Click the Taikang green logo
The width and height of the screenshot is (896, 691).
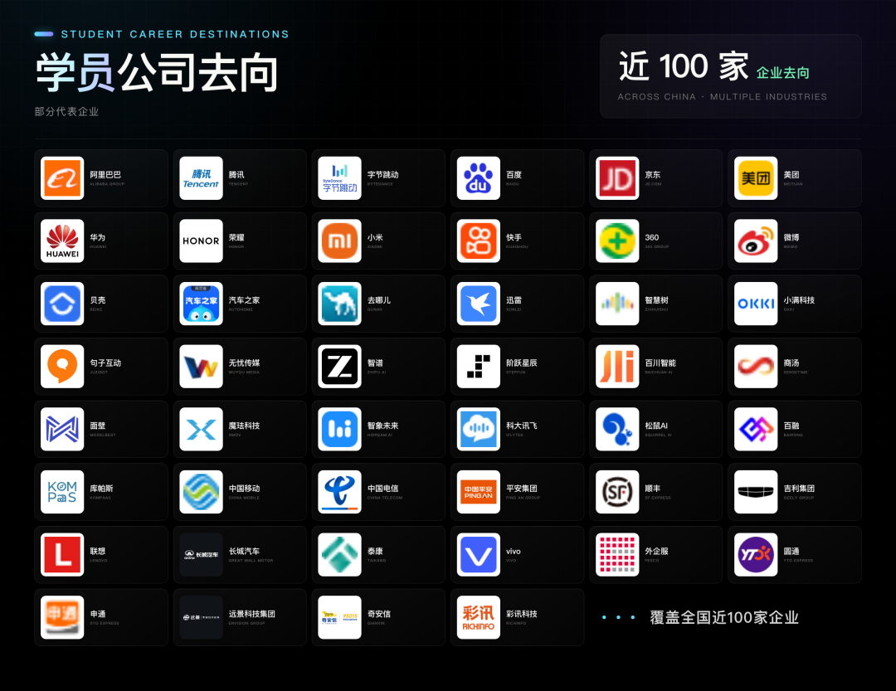click(x=340, y=555)
